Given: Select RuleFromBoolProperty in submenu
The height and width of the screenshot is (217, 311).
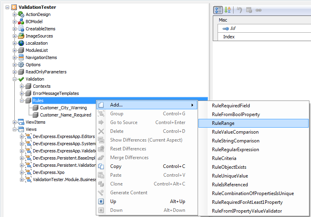Looking at the screenshot, I should [x=254, y=114].
